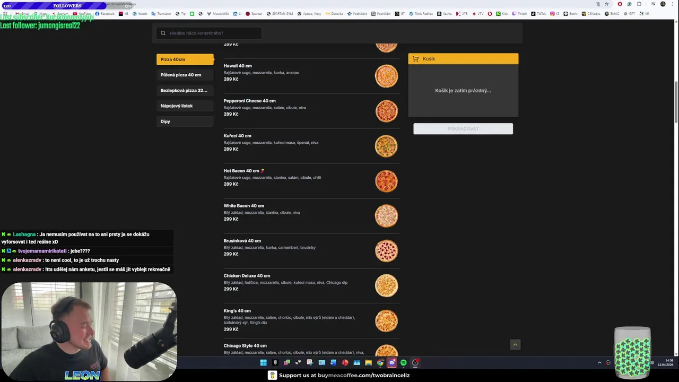Open the Translator bookmark
Screen dimensions: 679x382
pyautogui.click(x=161, y=14)
